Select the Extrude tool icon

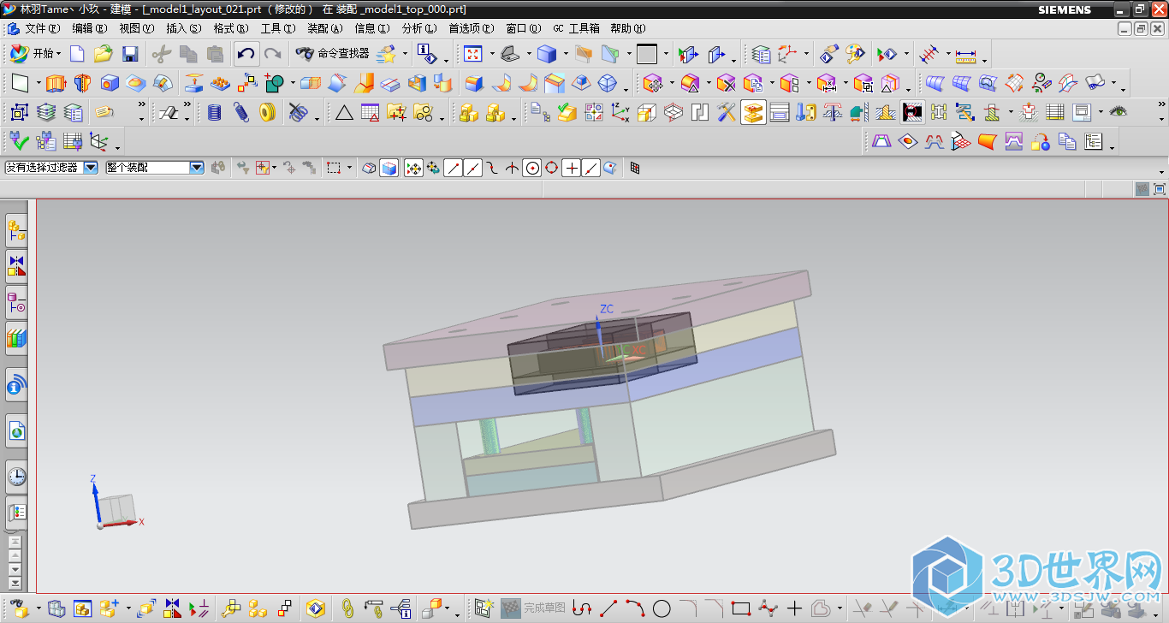point(56,83)
